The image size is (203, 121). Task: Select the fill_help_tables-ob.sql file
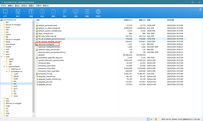tap(47, 36)
